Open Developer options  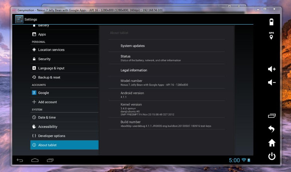tap(64, 136)
